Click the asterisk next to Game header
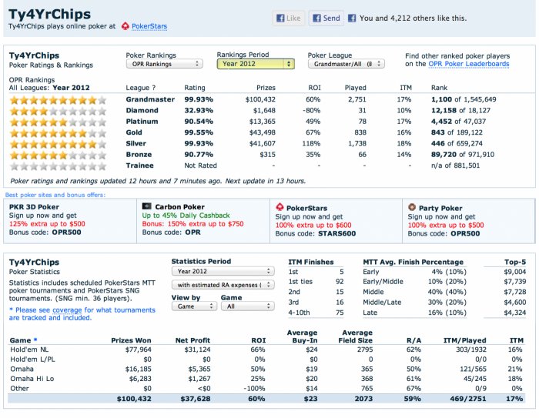539x418 pixels. [x=35, y=339]
